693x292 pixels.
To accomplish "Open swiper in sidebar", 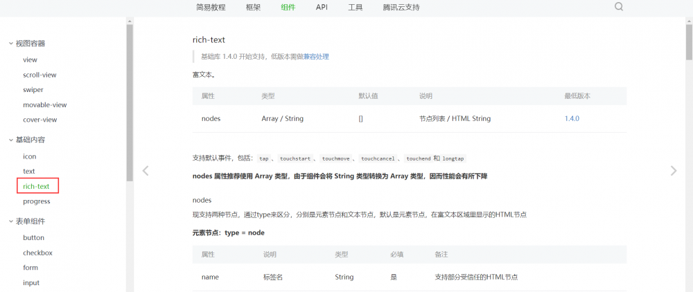I will (33, 89).
